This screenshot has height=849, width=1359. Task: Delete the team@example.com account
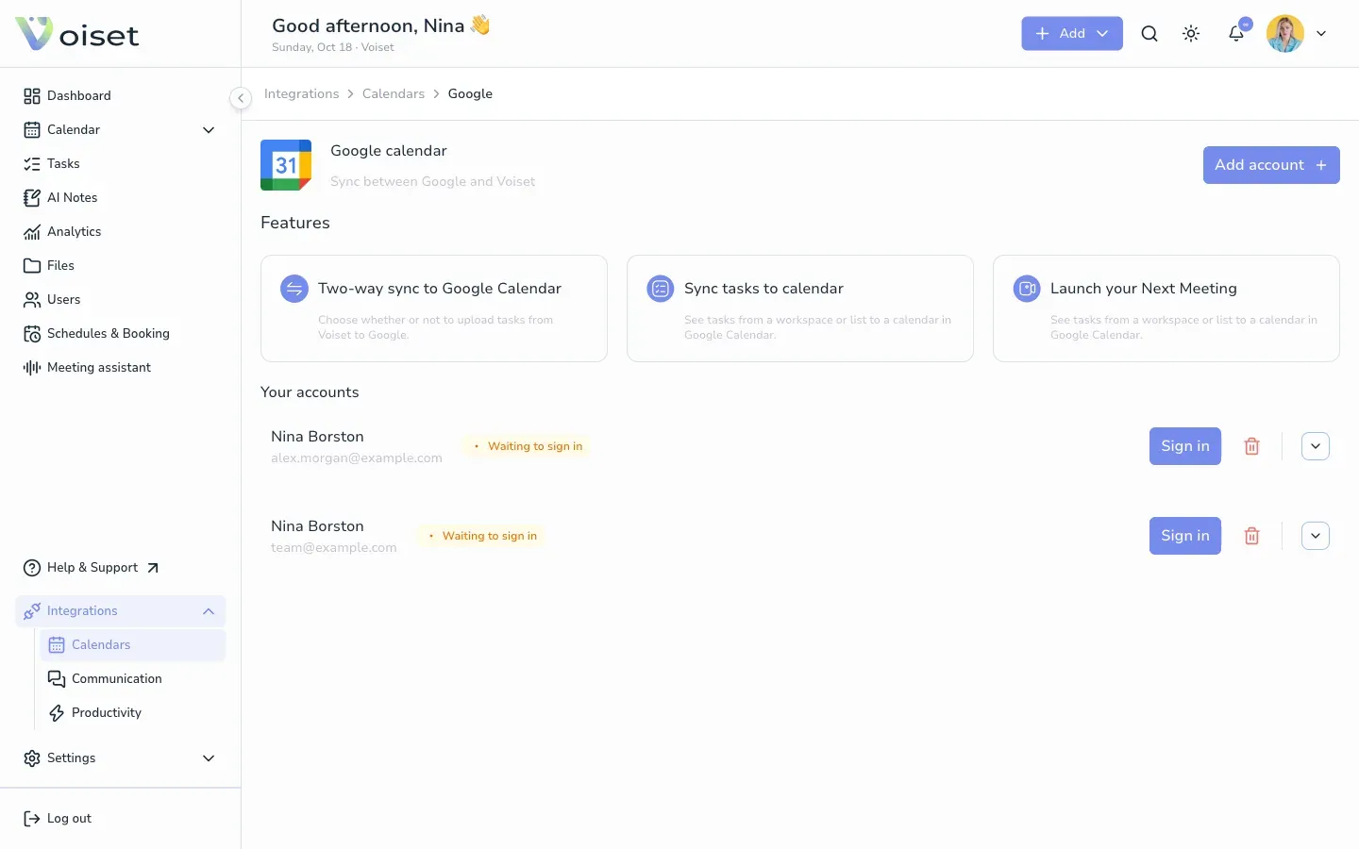click(x=1251, y=536)
